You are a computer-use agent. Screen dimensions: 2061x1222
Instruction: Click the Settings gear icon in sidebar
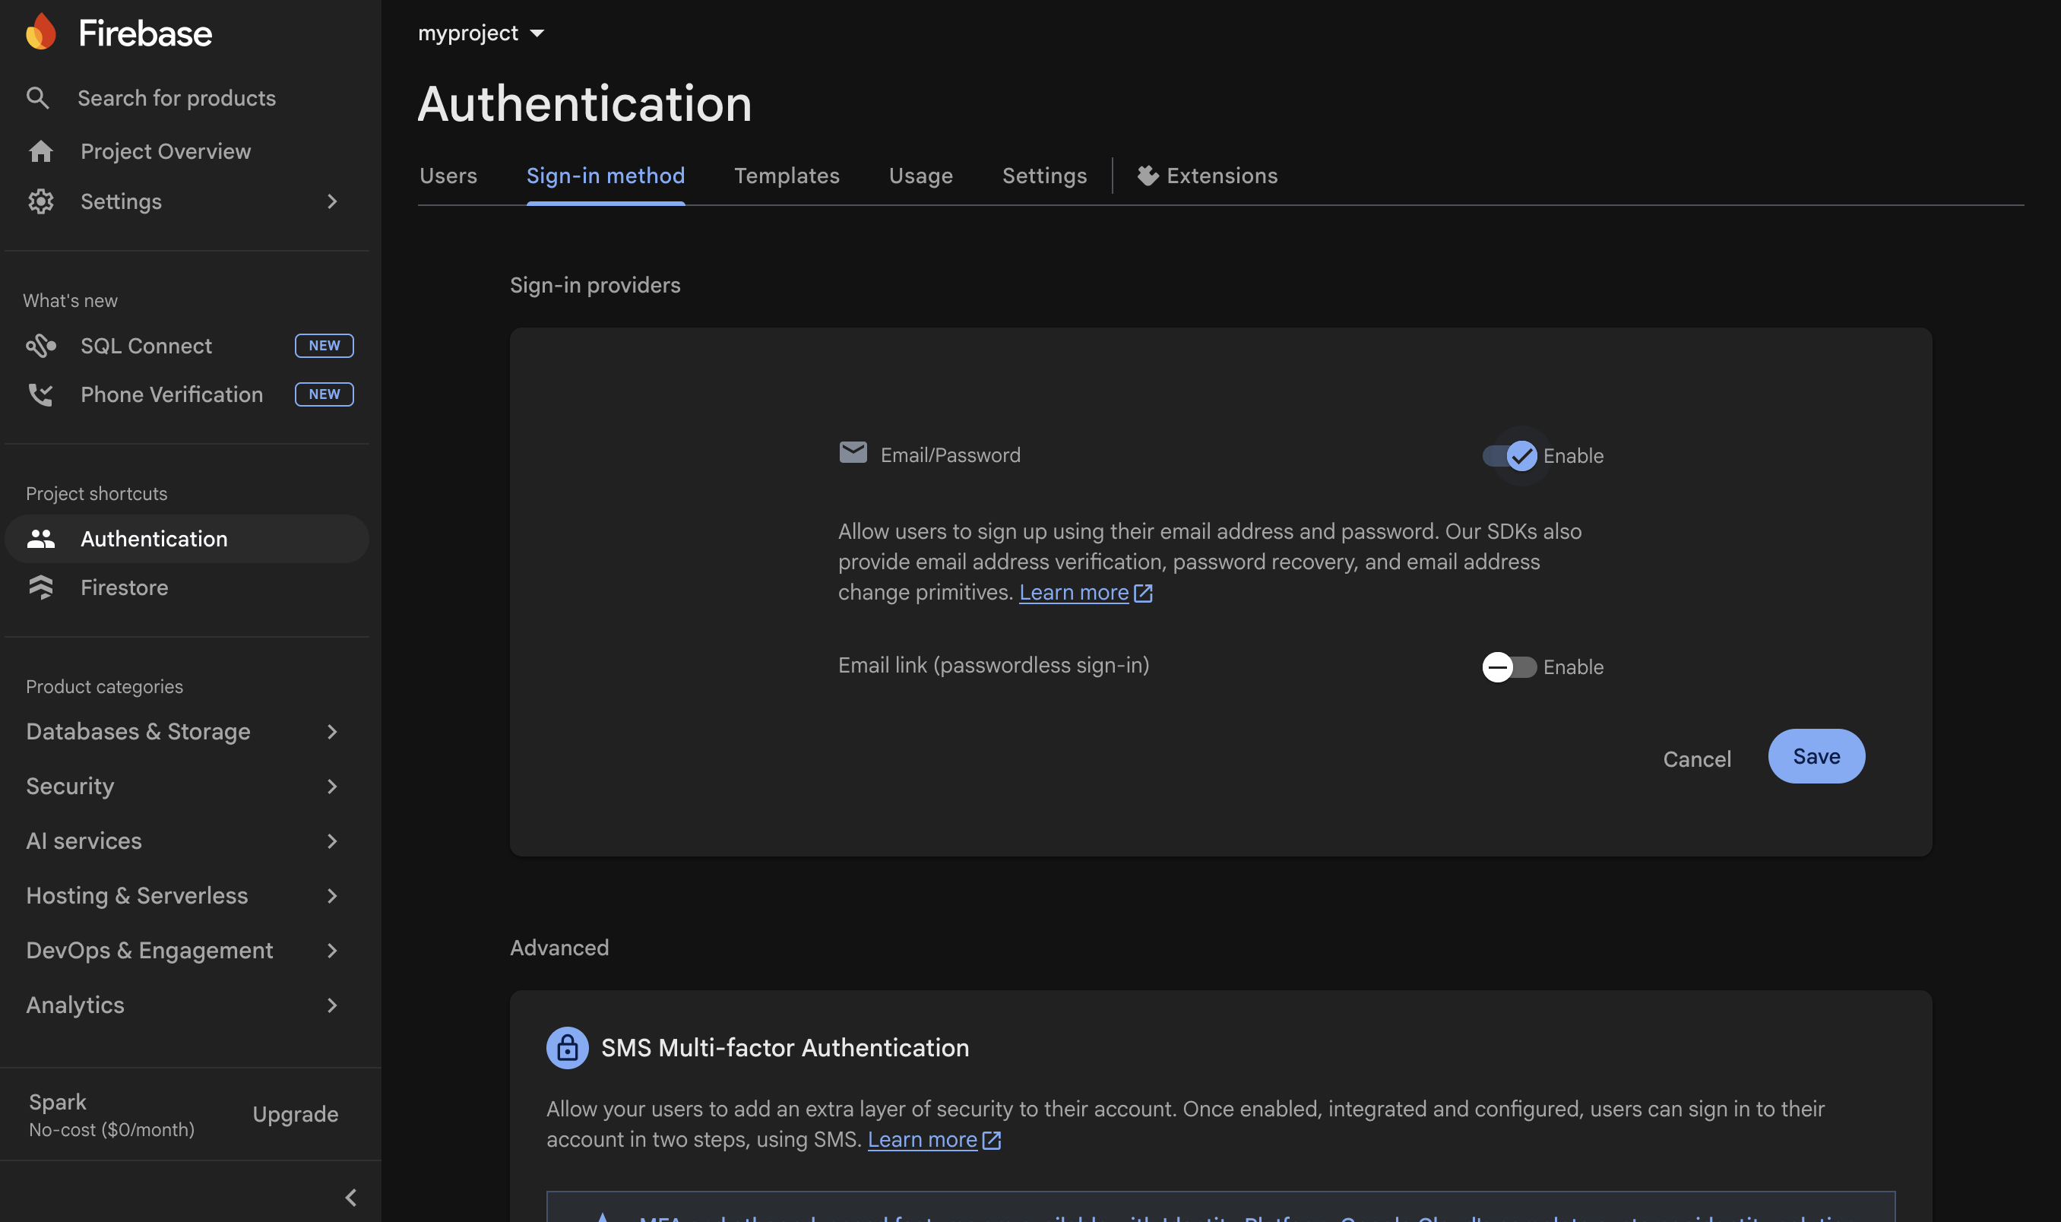click(40, 201)
